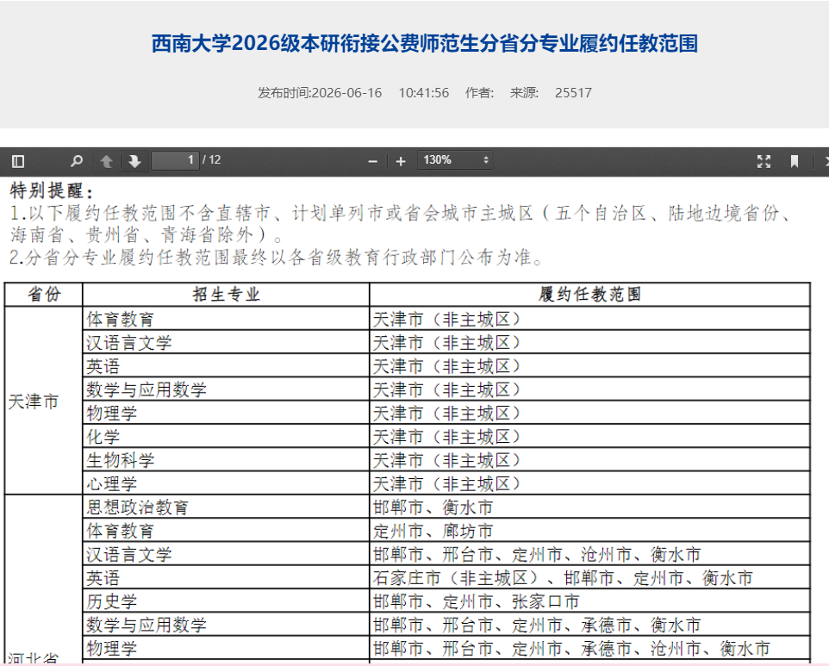Click the bookmark current view icon
The image size is (829, 666).
pos(795,161)
